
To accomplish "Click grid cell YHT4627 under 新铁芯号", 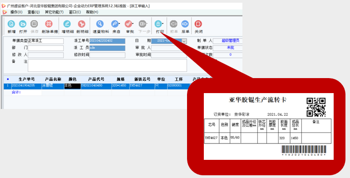I will [142, 86].
